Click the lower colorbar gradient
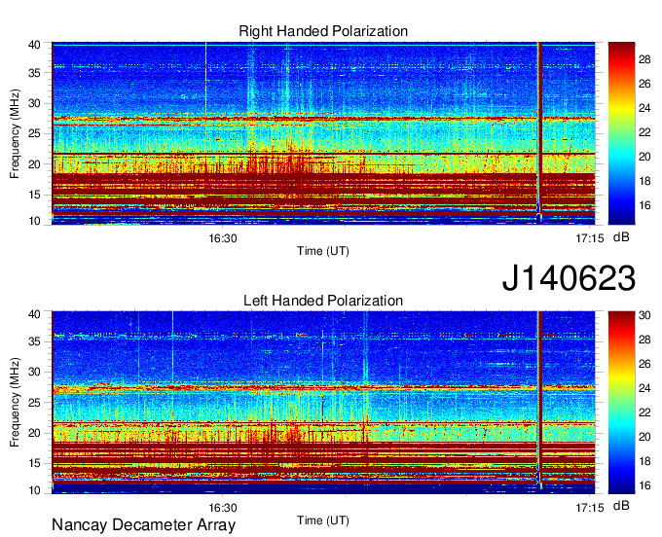662x537 pixels. point(621,403)
